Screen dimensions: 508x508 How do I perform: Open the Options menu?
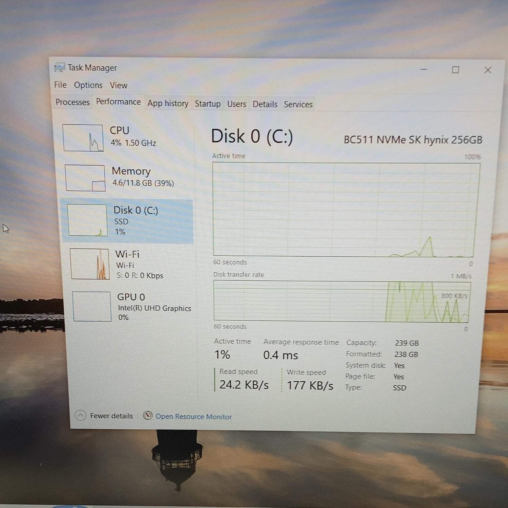[88, 85]
